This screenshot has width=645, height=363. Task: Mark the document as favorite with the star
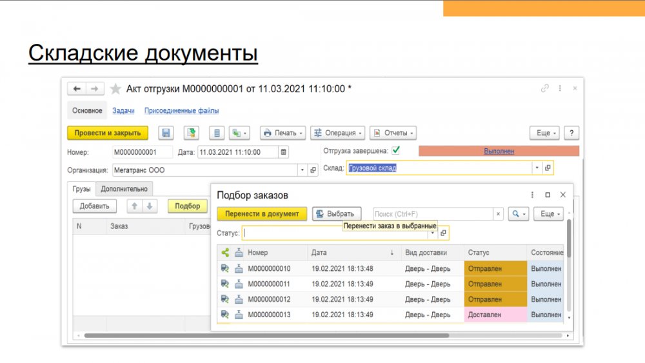[x=115, y=89]
